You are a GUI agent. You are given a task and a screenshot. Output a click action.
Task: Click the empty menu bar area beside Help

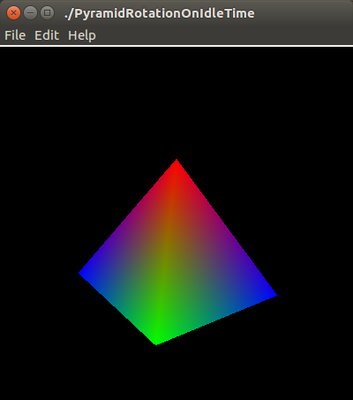click(223, 35)
